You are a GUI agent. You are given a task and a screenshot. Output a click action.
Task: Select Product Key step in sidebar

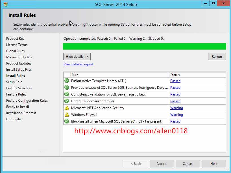click(x=15, y=39)
